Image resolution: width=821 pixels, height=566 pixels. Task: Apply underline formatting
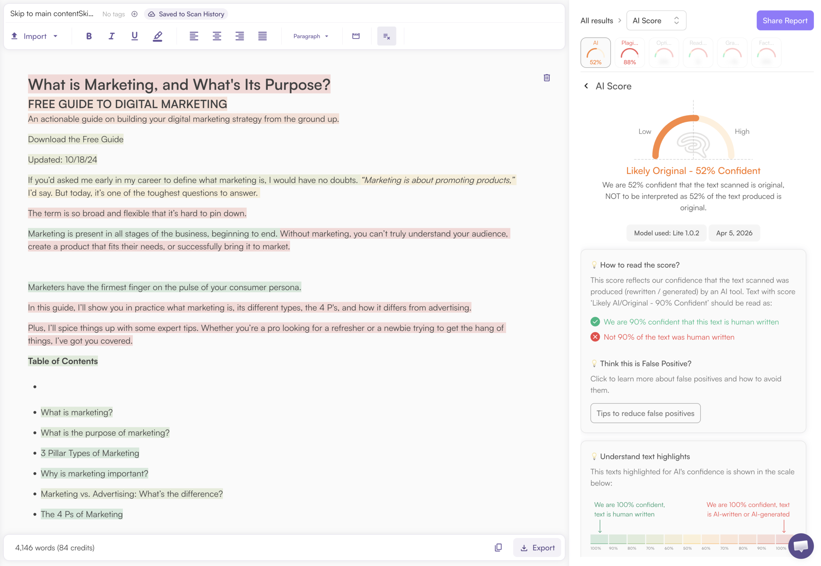pyautogui.click(x=134, y=36)
